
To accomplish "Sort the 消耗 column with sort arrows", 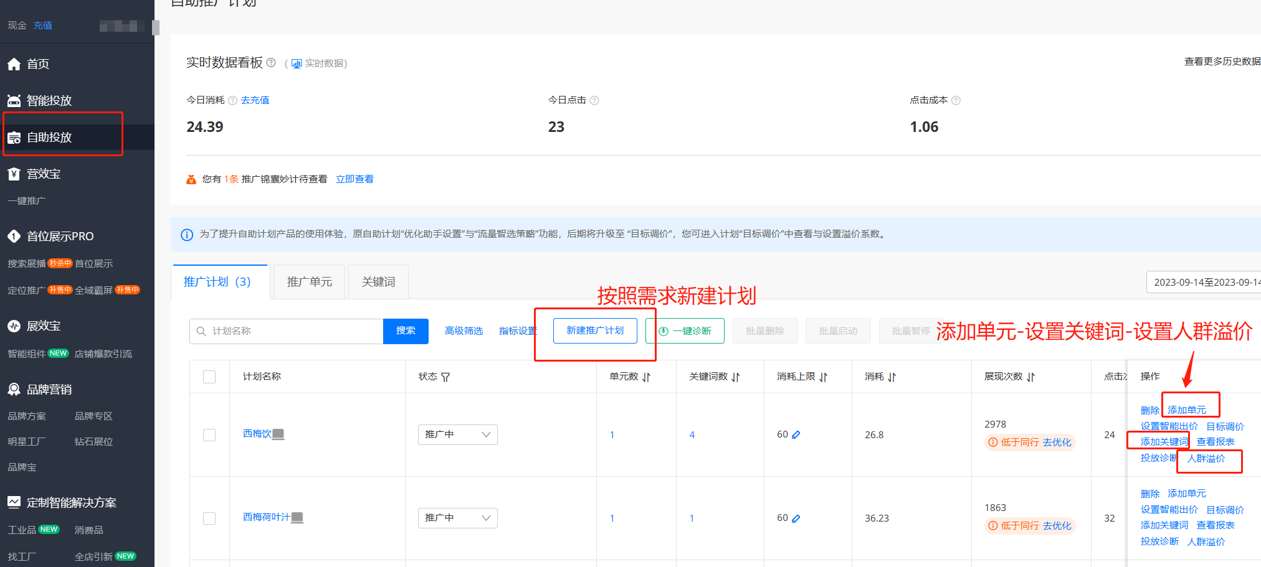I will click(x=892, y=377).
